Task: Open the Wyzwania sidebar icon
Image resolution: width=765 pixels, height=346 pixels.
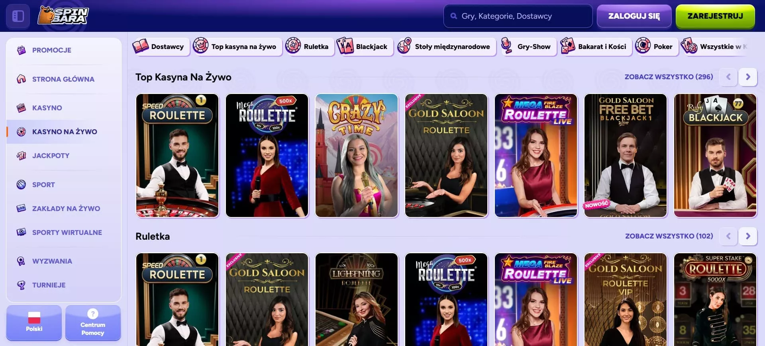Action: (x=22, y=261)
